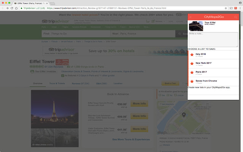The width and height of the screenshot is (243, 152).
Task: Open search in the CityMaps2Go panel header
Action: pos(235,17)
